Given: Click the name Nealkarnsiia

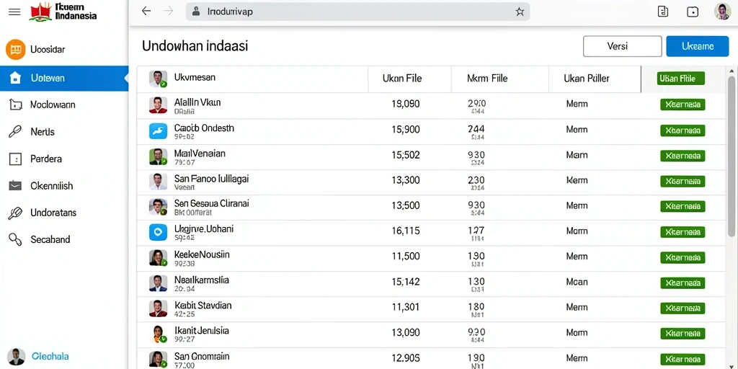Looking at the screenshot, I should coord(202,280).
